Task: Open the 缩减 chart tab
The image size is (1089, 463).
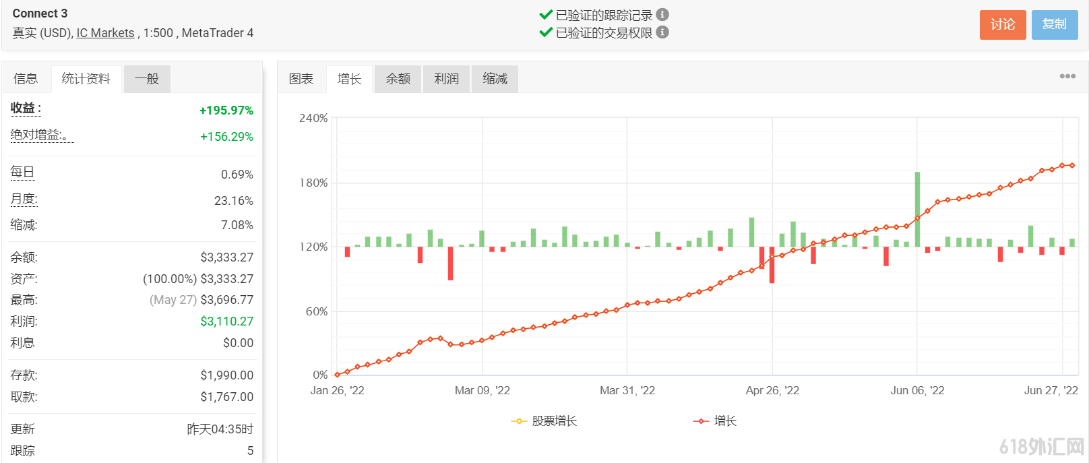Action: (x=495, y=79)
